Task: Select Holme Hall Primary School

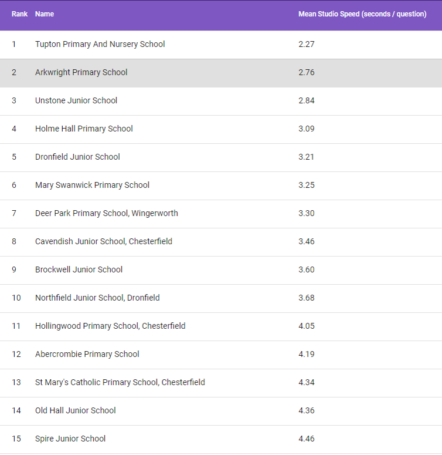Action: (x=84, y=129)
